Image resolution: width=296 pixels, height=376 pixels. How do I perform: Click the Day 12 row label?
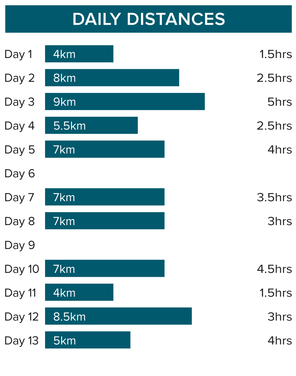click(x=22, y=317)
